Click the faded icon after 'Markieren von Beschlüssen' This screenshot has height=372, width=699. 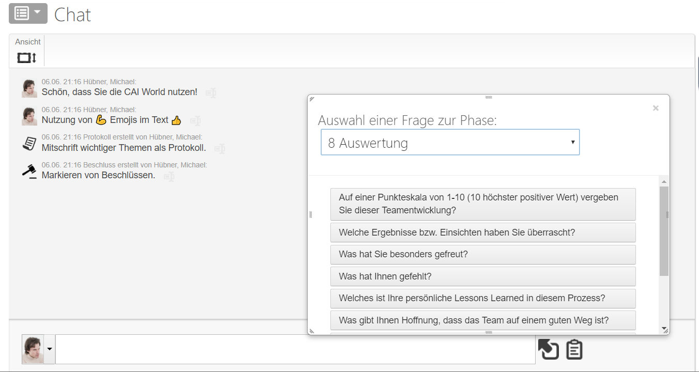click(169, 176)
